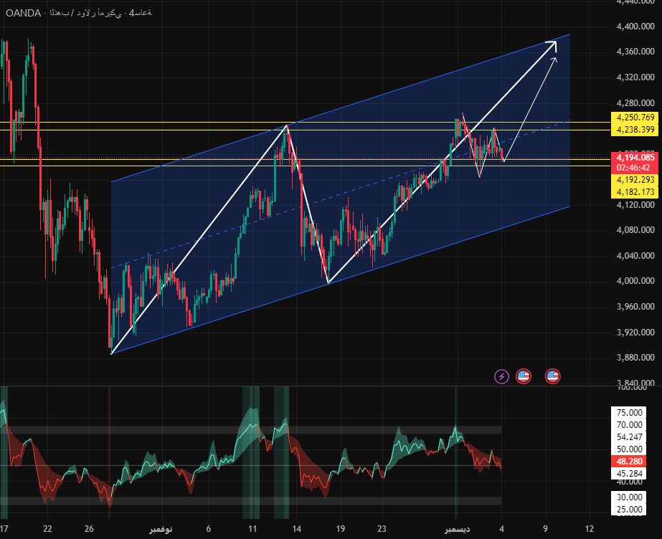Open the left US flag economic event

point(524,376)
